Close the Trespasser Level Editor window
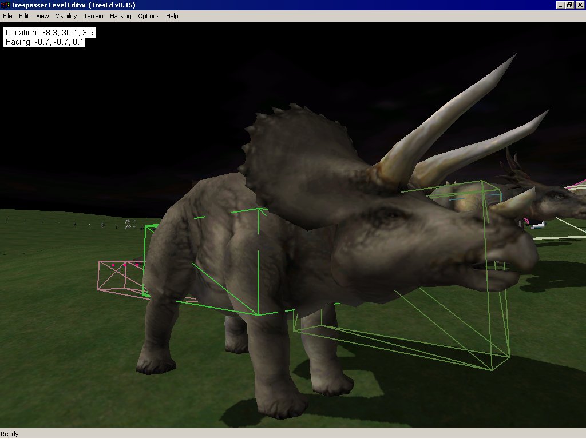Screen dimensions: 586x439 [579, 5]
